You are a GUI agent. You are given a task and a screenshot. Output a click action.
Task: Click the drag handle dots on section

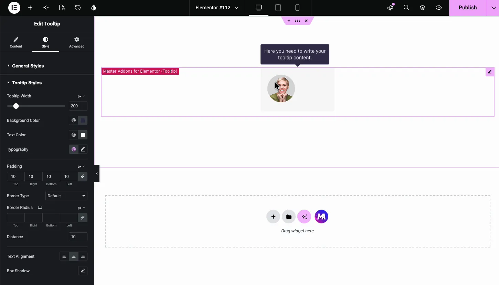click(297, 21)
